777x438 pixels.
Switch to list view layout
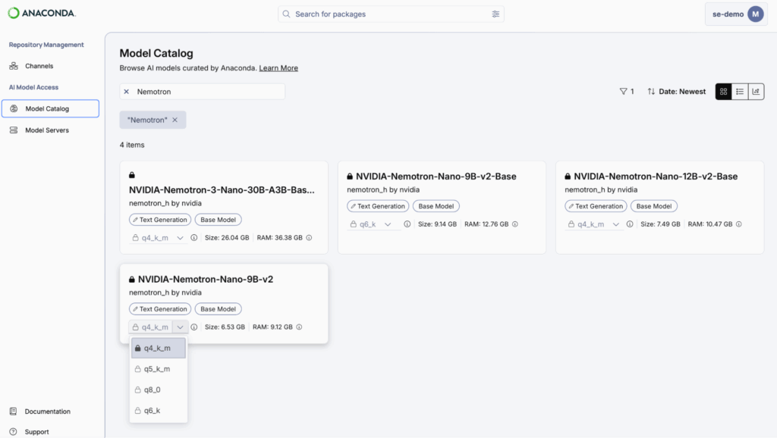(x=740, y=92)
